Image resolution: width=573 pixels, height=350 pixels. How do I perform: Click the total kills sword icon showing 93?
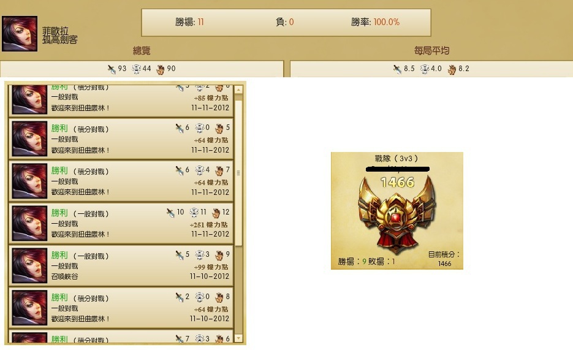pos(112,69)
